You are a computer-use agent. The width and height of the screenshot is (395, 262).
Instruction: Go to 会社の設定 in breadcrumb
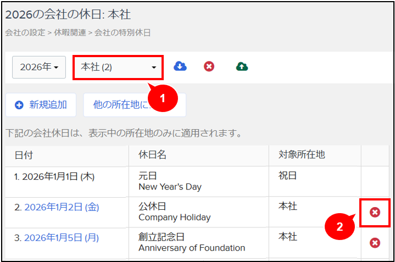point(25,33)
